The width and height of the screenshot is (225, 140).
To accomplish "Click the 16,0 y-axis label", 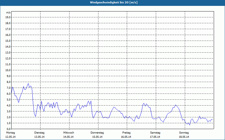I will 8,35.
